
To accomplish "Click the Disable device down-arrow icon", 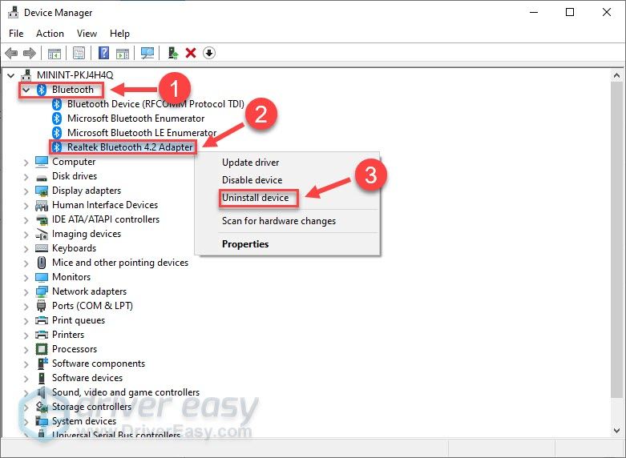I will tap(209, 53).
